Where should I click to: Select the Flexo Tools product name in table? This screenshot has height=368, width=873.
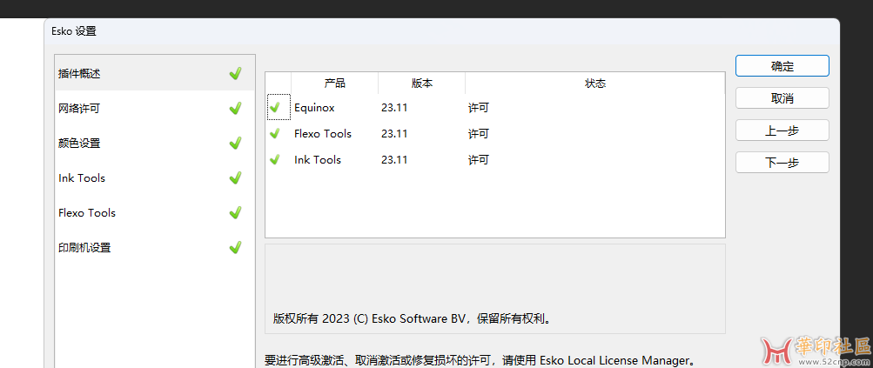tap(323, 134)
